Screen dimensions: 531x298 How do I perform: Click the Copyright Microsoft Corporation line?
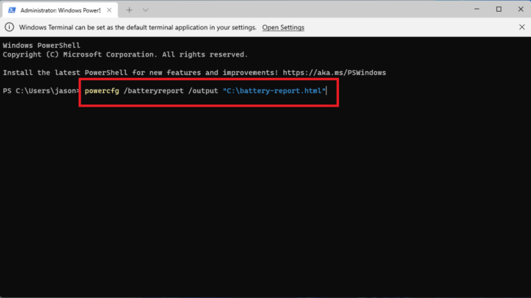[125, 55]
